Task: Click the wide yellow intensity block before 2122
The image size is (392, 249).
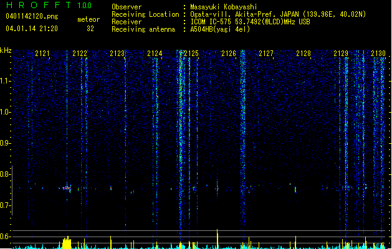Action: point(67,243)
